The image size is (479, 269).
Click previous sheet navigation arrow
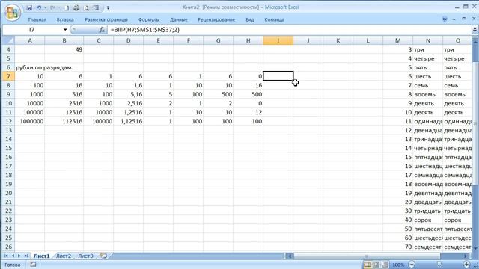tap(13, 256)
